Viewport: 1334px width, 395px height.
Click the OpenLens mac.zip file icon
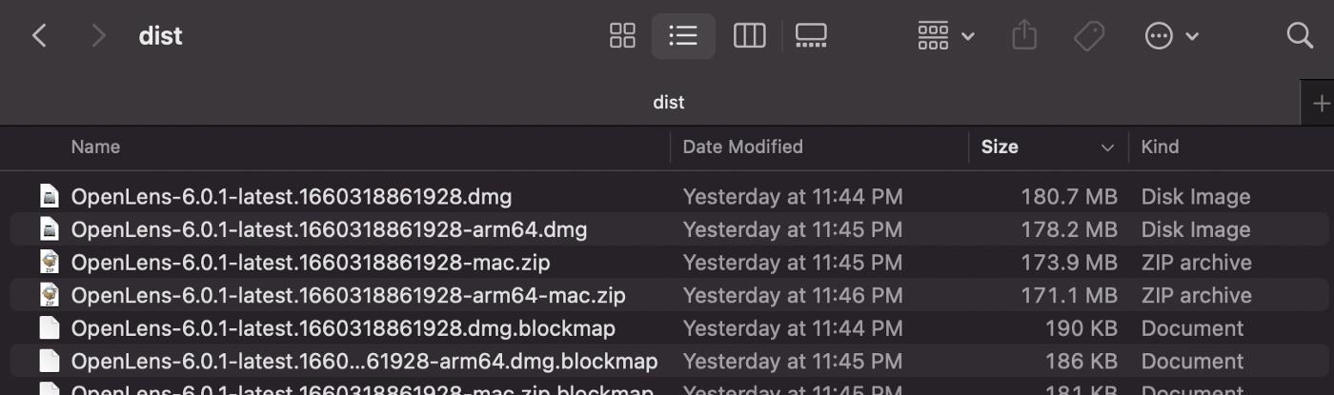[x=49, y=263]
